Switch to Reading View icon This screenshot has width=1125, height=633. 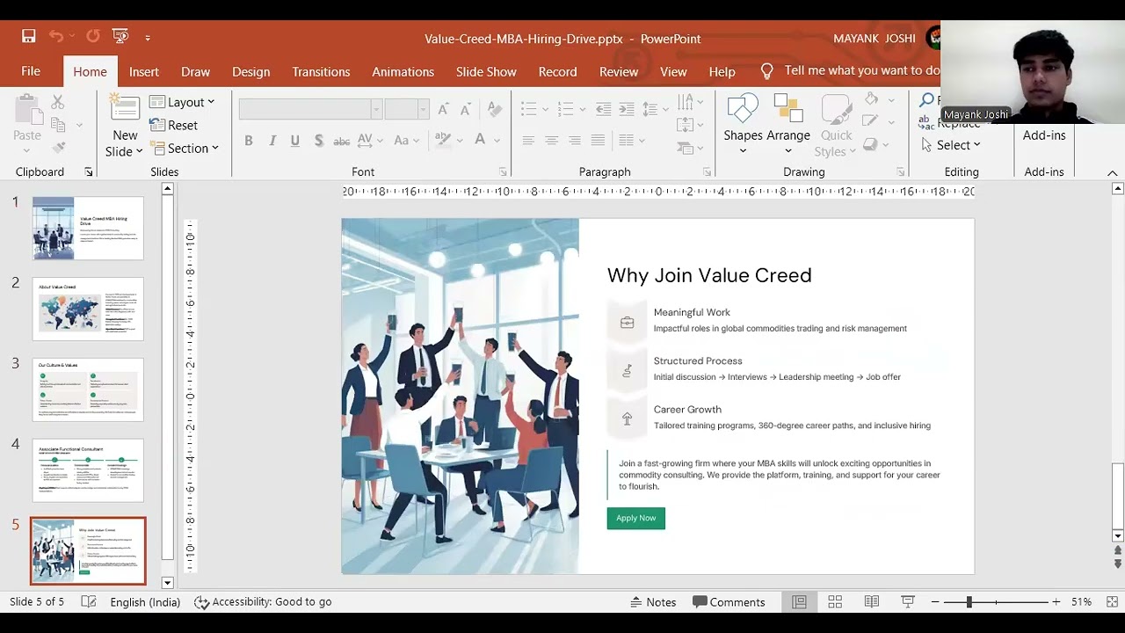click(x=872, y=602)
